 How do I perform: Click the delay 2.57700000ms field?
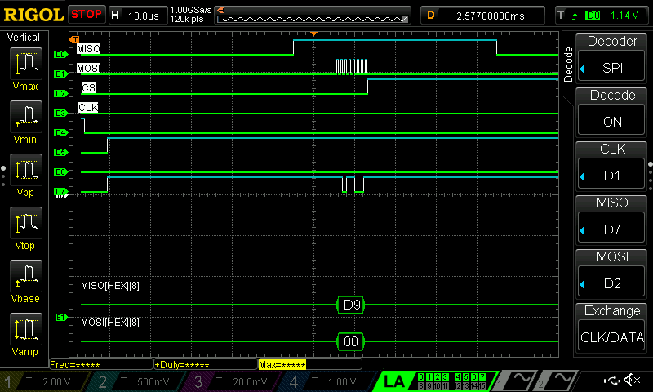(x=482, y=16)
